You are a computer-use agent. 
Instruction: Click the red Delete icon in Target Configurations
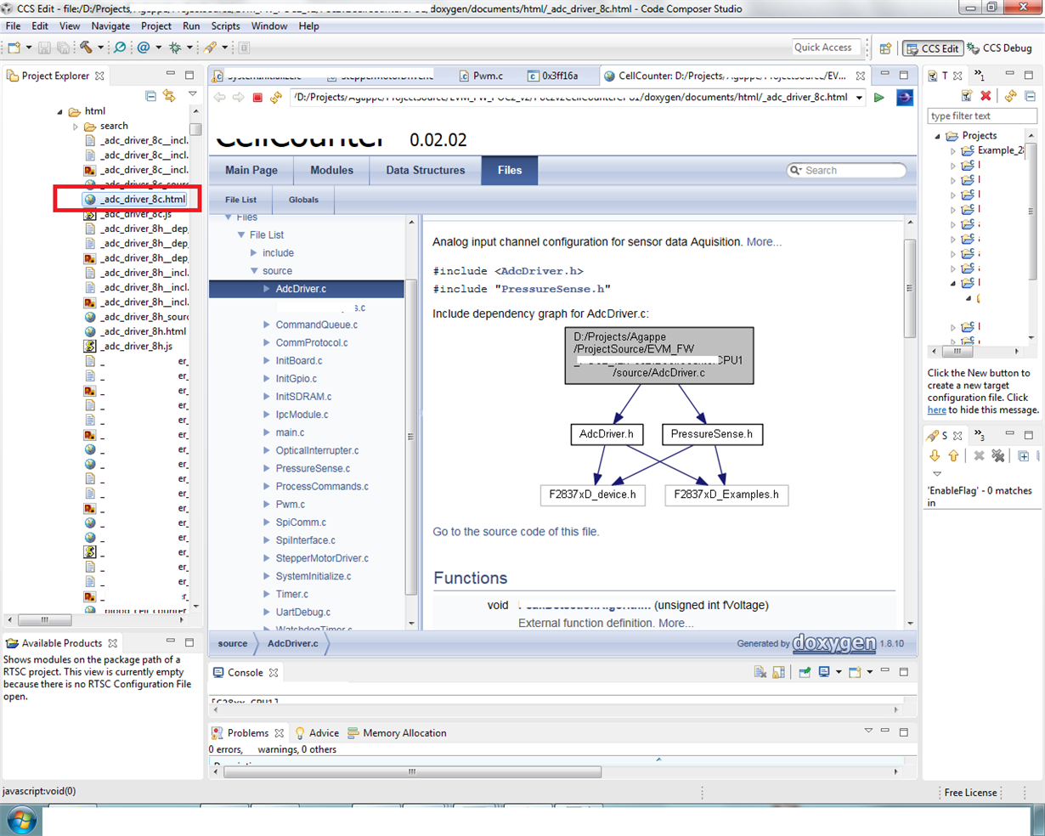pos(986,96)
